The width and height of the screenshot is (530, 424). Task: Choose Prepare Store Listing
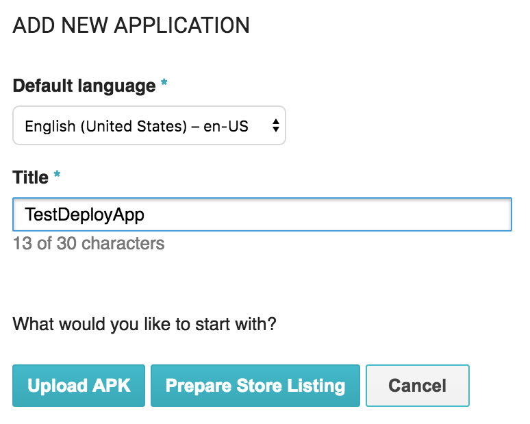[x=255, y=386]
